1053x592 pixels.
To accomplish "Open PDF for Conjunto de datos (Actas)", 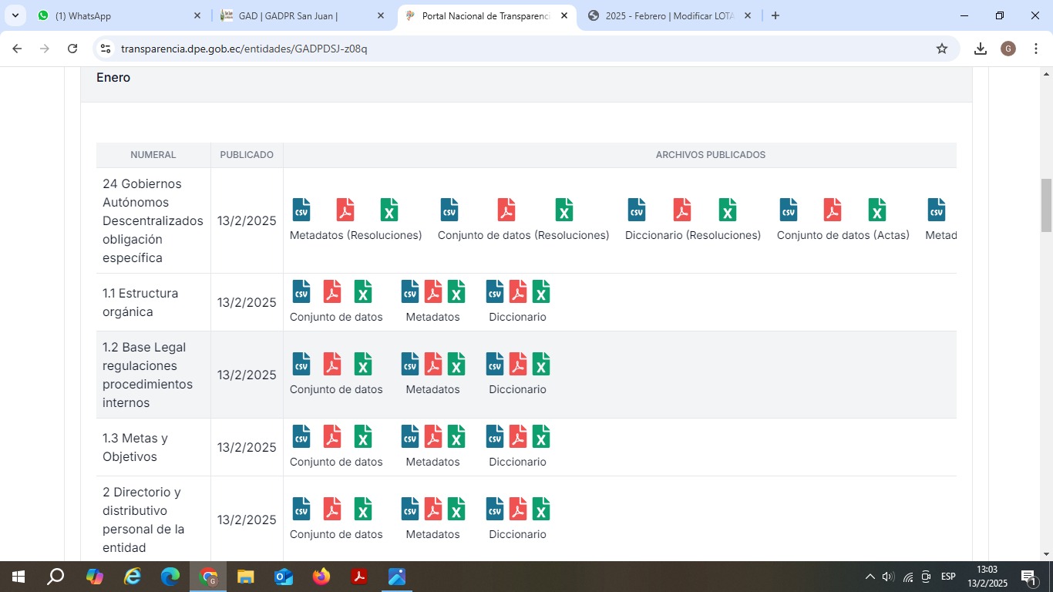I will point(833,210).
